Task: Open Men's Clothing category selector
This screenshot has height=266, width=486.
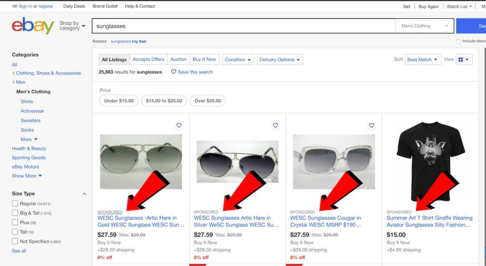Action: (425, 26)
